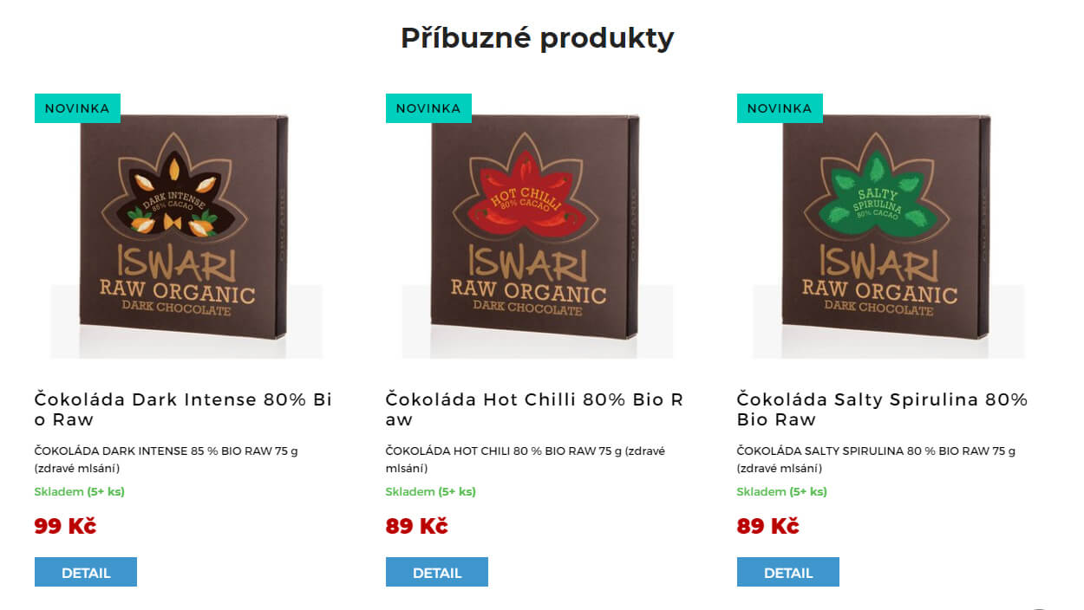Open the Čokoláda Salty Spirulina 80% title link
The height and width of the screenshot is (610, 1084).
coord(883,410)
